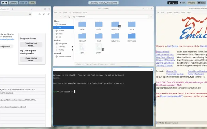
Task: Go to home folder in Thunar toolbar
Action: (69, 17)
